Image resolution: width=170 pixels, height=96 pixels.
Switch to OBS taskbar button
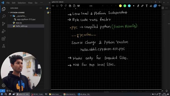pyautogui.click(x=37, y=94)
